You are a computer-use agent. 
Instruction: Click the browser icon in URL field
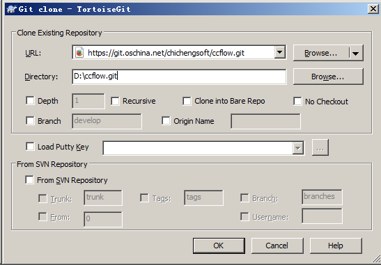(x=79, y=53)
